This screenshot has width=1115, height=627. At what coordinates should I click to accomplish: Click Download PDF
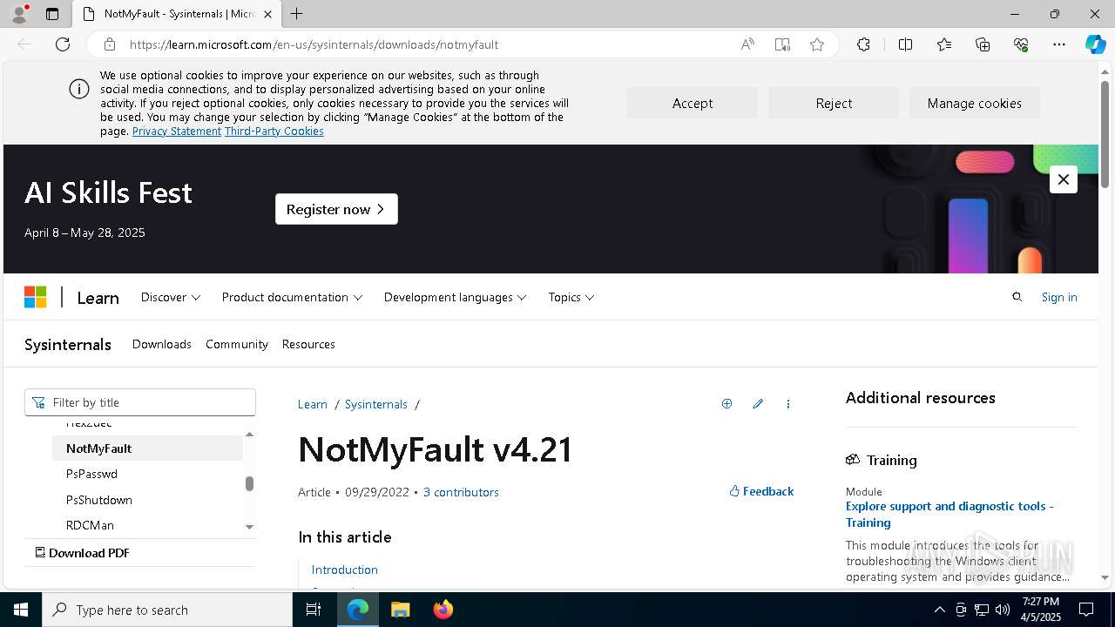pyautogui.click(x=82, y=553)
